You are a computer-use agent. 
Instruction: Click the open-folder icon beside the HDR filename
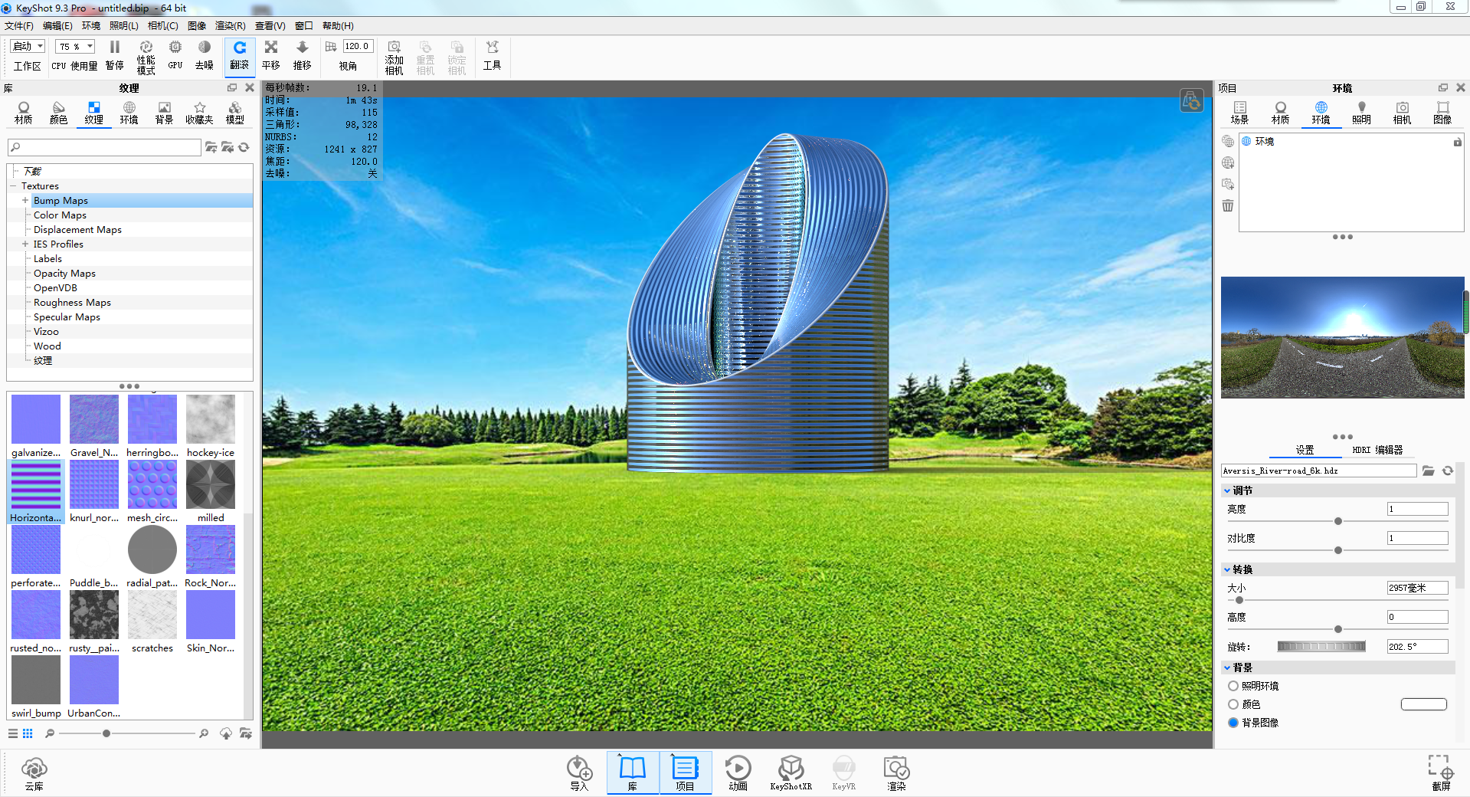(x=1429, y=471)
